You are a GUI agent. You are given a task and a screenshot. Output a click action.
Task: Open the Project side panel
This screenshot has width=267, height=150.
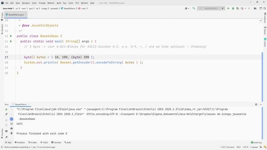coord(2,16)
